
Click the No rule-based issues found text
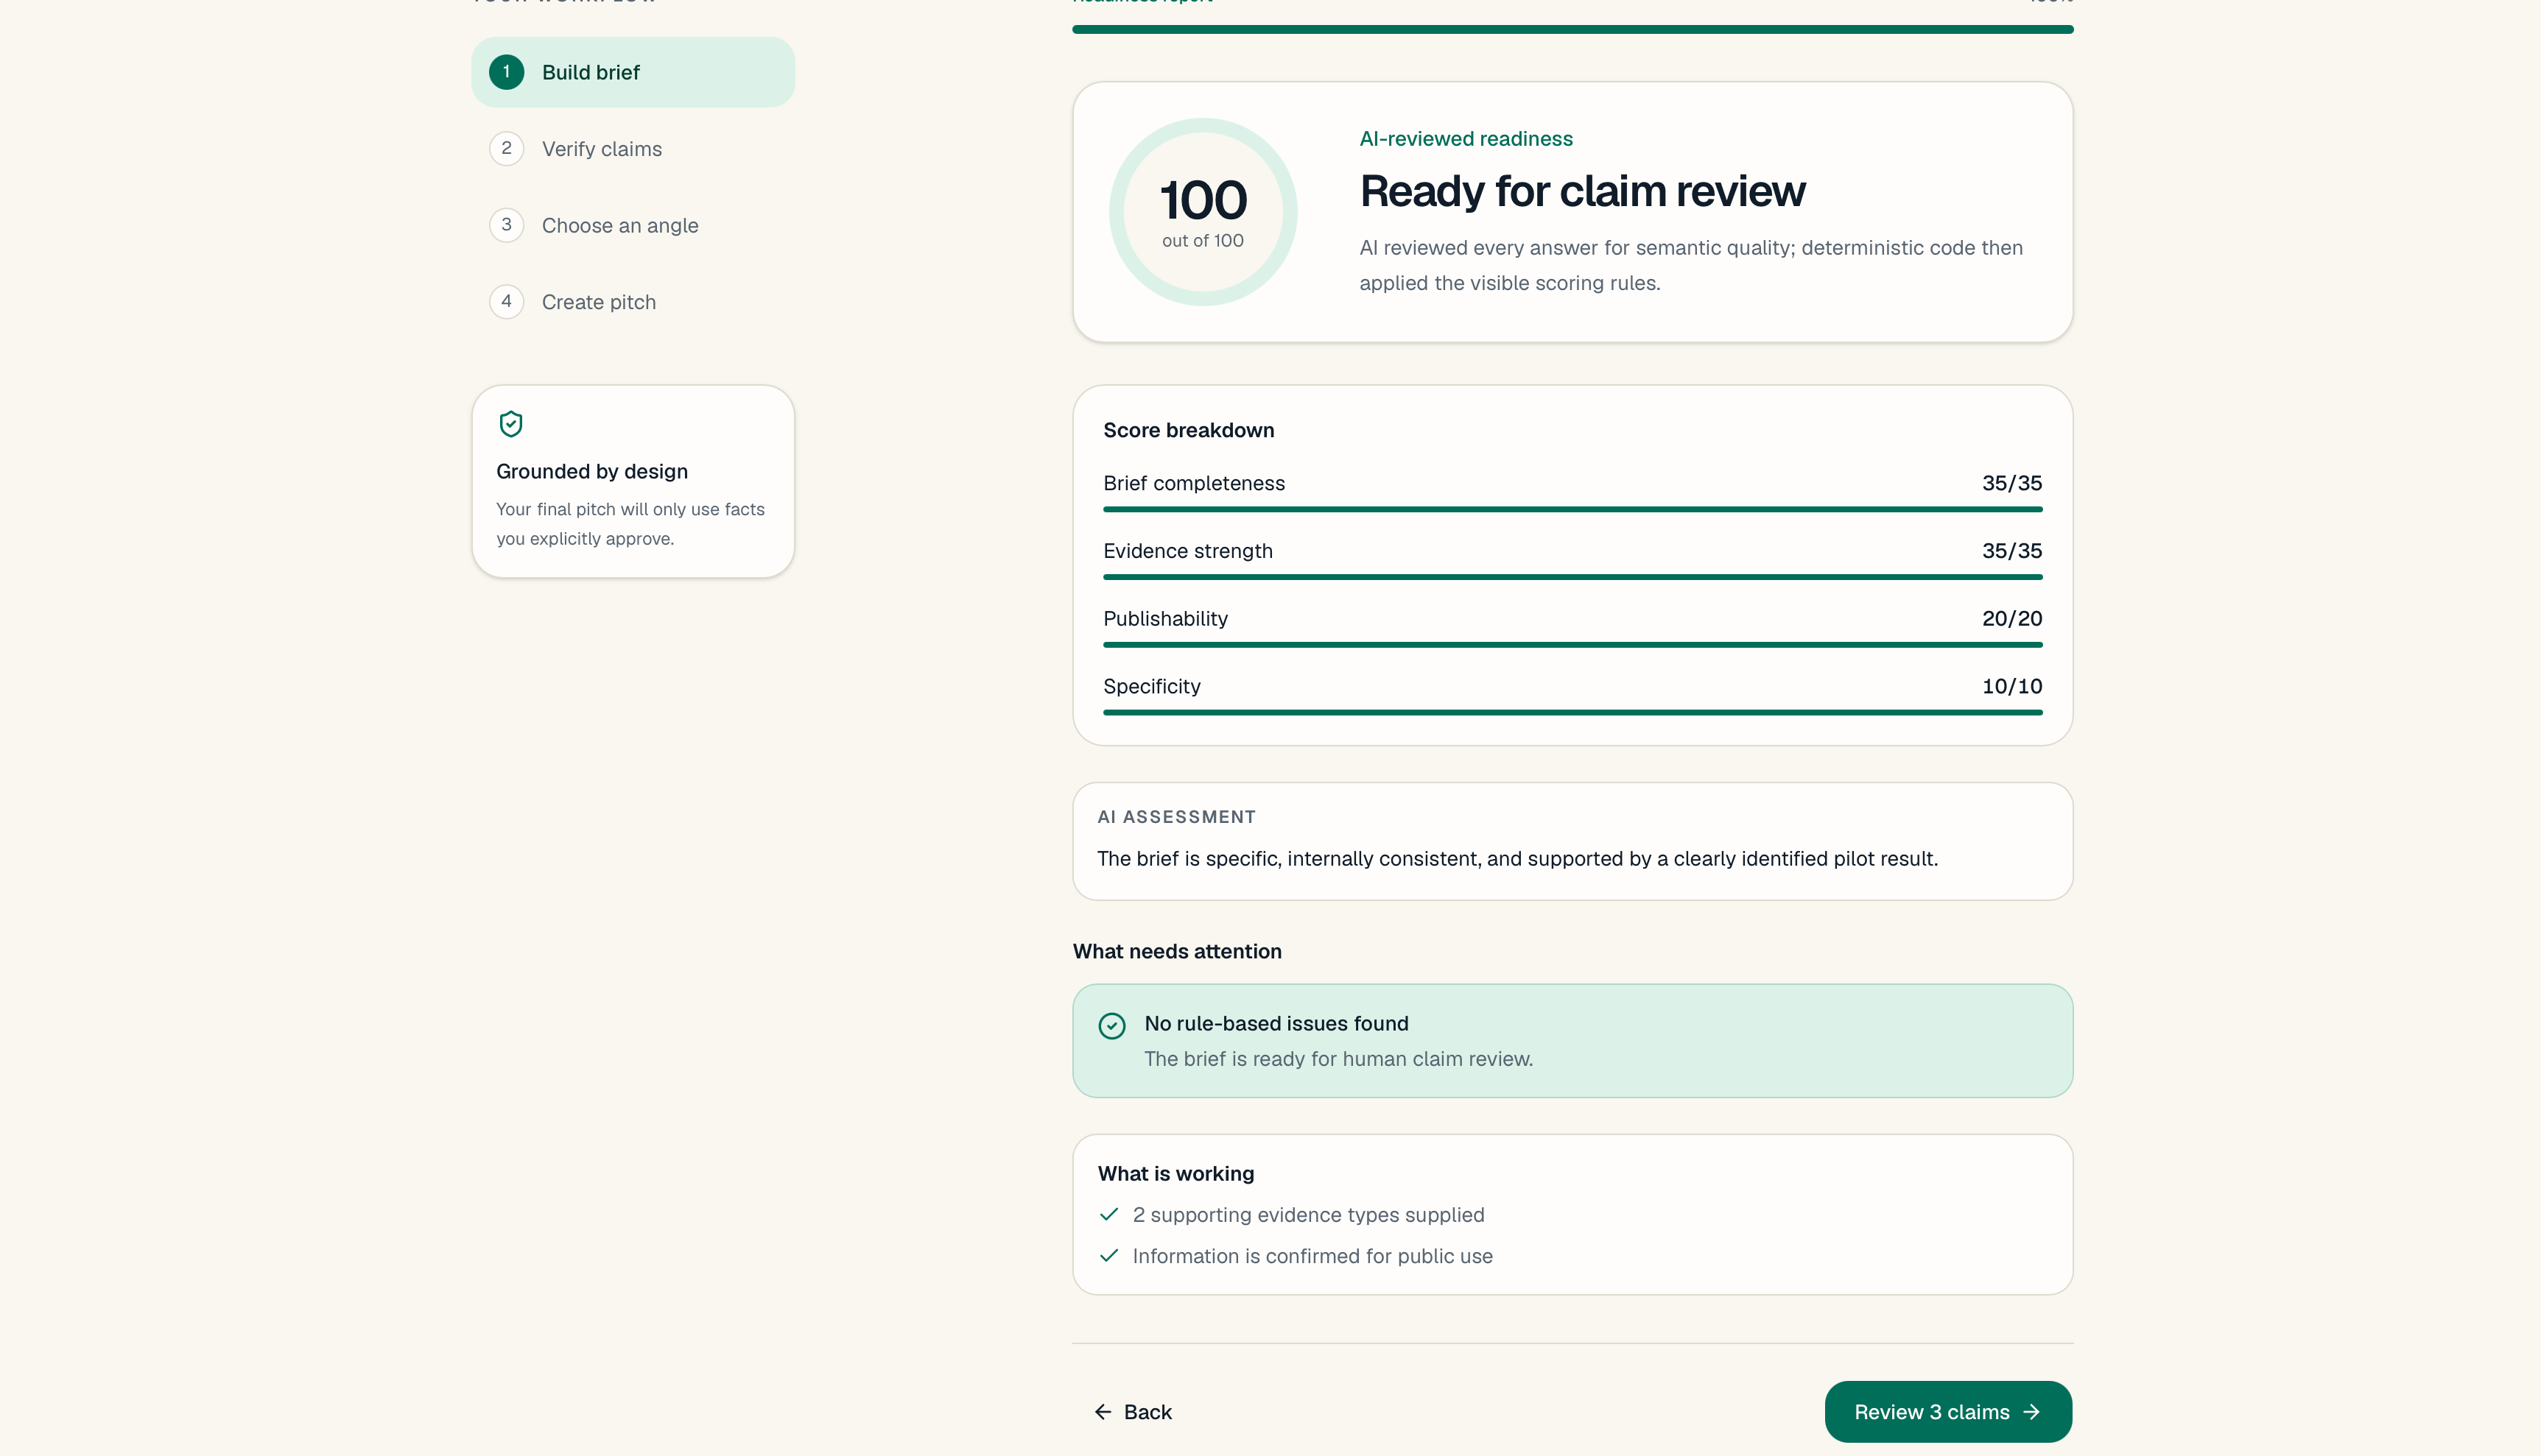pyautogui.click(x=1276, y=1023)
